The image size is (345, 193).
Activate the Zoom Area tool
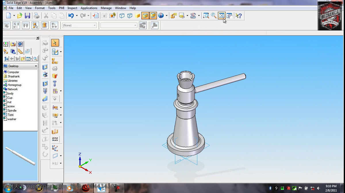(x=206, y=16)
